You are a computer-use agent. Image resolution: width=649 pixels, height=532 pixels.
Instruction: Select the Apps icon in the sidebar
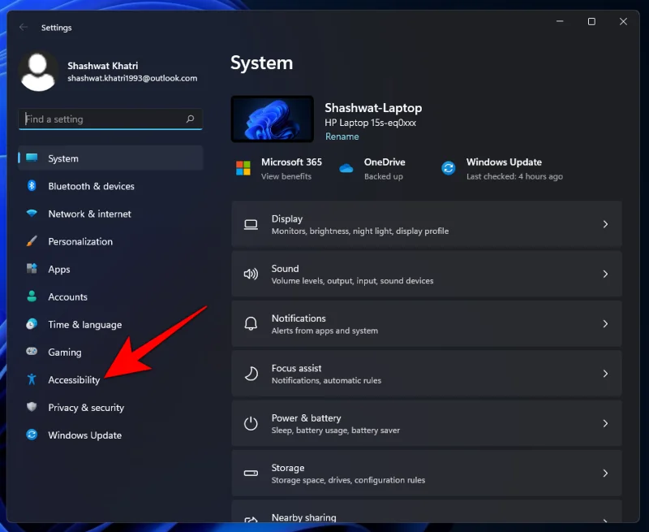[30, 269]
